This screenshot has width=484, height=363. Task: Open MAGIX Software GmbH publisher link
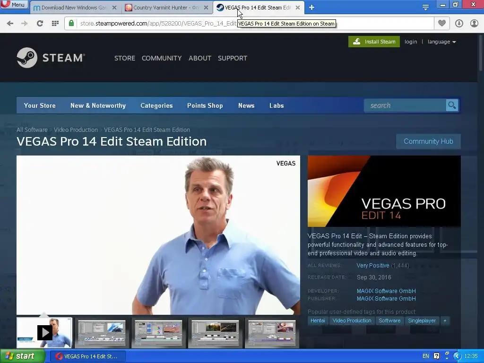[x=386, y=299]
